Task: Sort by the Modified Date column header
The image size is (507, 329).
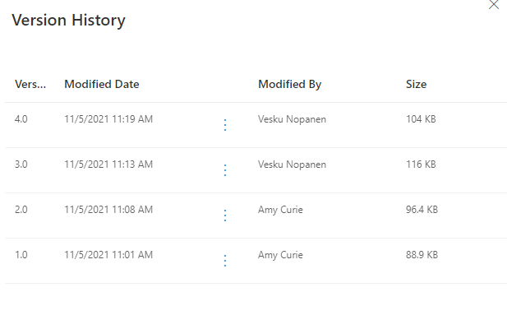Action: (x=102, y=85)
